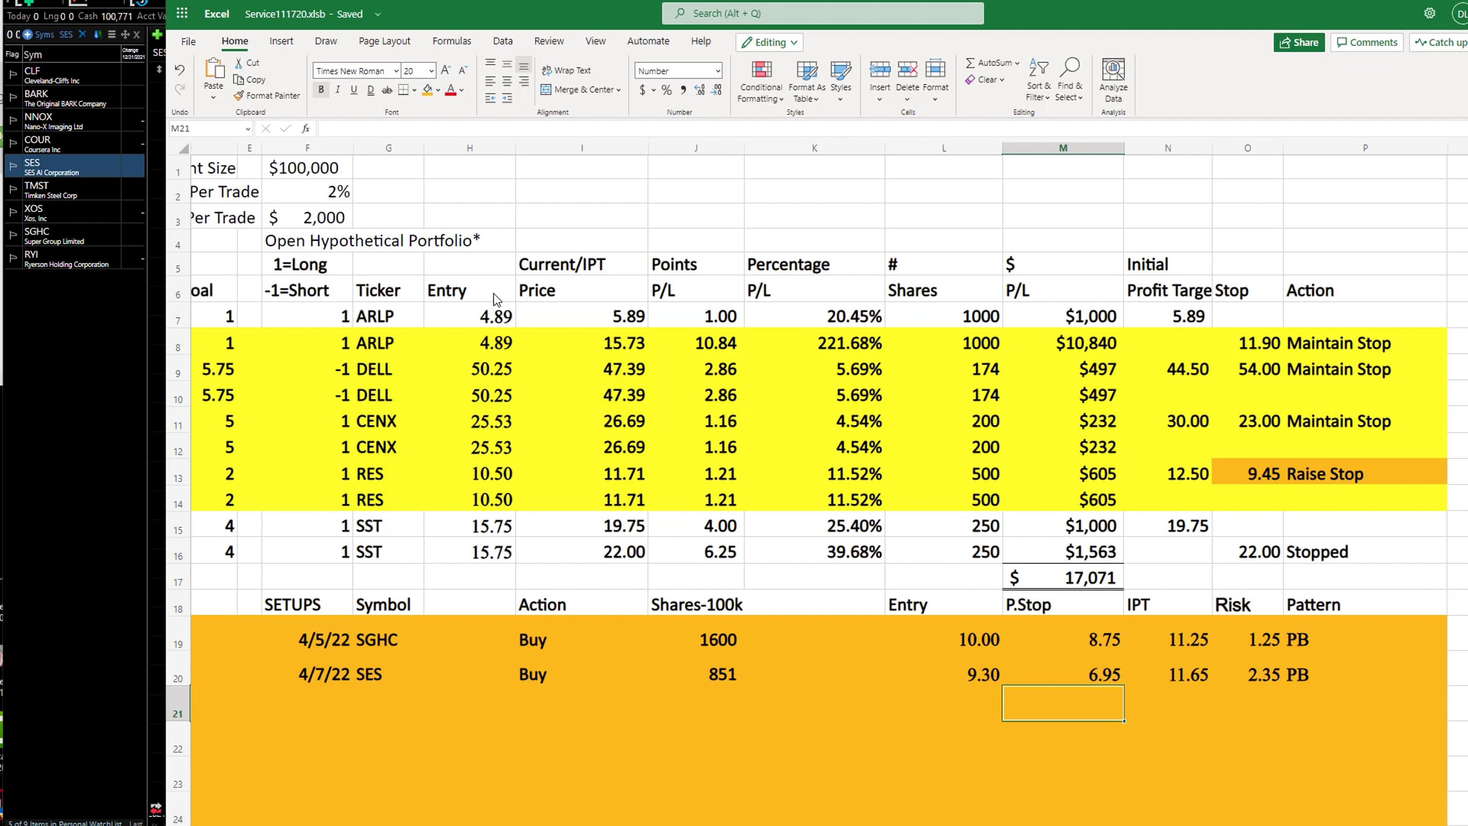Open the Number format dropdown
Image resolution: width=1468 pixels, height=826 pixels.
[x=717, y=71]
